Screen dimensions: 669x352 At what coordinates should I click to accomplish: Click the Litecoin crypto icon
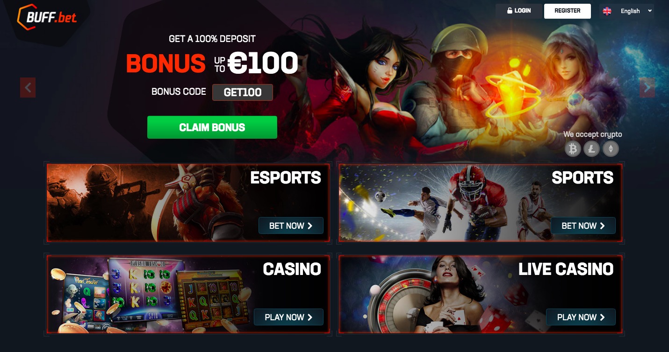(591, 149)
